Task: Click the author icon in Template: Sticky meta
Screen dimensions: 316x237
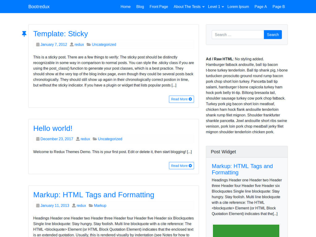Action: click(x=72, y=44)
